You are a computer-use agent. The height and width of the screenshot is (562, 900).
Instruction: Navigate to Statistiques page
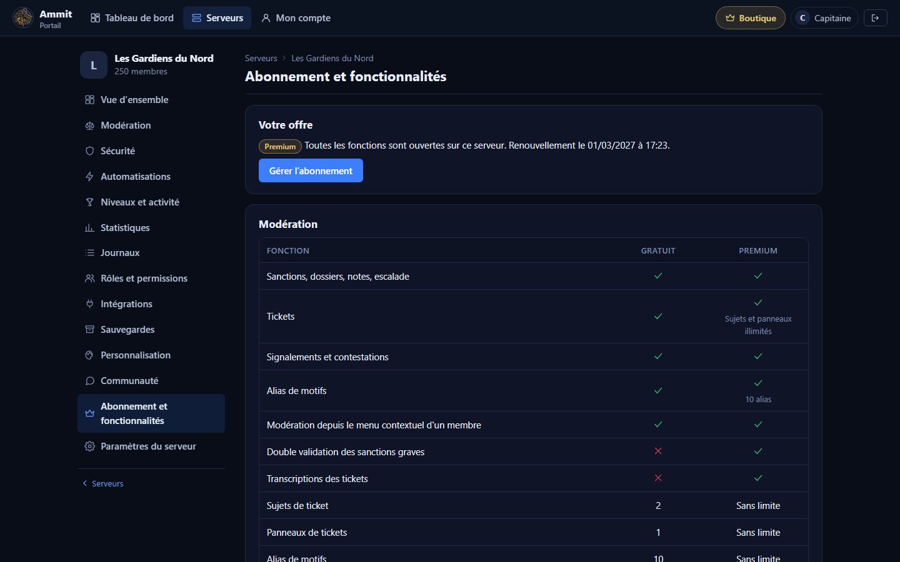[x=151, y=228]
